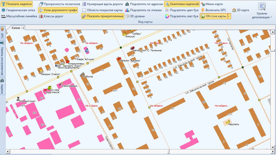Image resolution: width=276 pixels, height=155 pixels.
Task: Click the Геодезическая сетка grid icon
Action: [3, 10]
